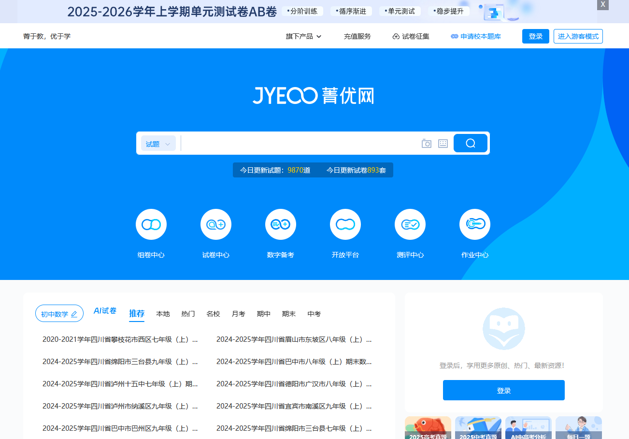
Task: Click inside the search input field
Action: point(300,143)
